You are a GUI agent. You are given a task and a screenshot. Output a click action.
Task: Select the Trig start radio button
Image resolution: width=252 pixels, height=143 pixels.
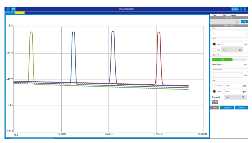click(x=214, y=50)
